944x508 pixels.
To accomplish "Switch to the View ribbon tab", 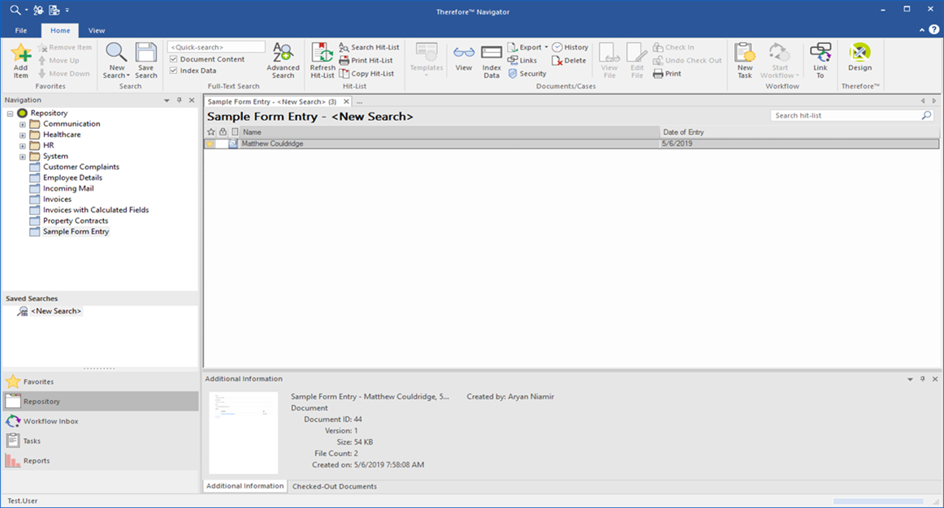I will [x=96, y=29].
